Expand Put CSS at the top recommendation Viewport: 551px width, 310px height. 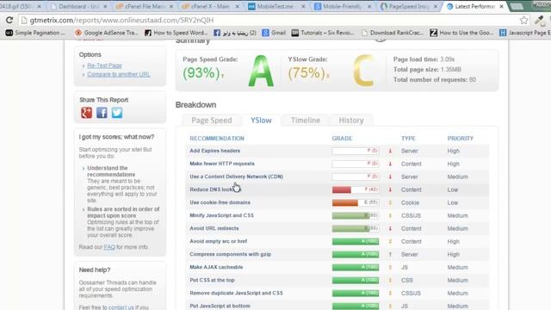point(212,280)
